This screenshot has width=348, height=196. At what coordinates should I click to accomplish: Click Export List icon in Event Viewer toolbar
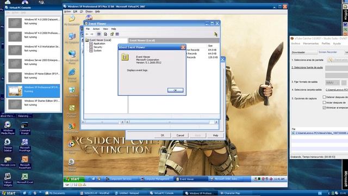[105, 34]
